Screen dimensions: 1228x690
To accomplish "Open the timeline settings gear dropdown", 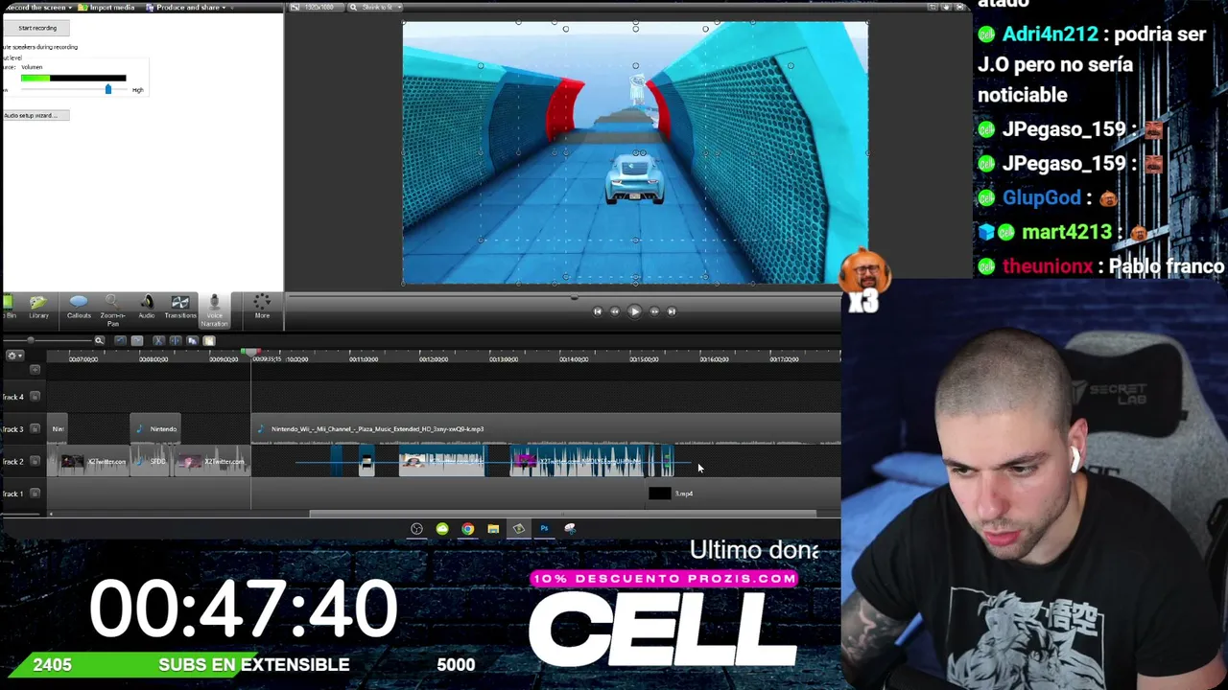I will (13, 356).
